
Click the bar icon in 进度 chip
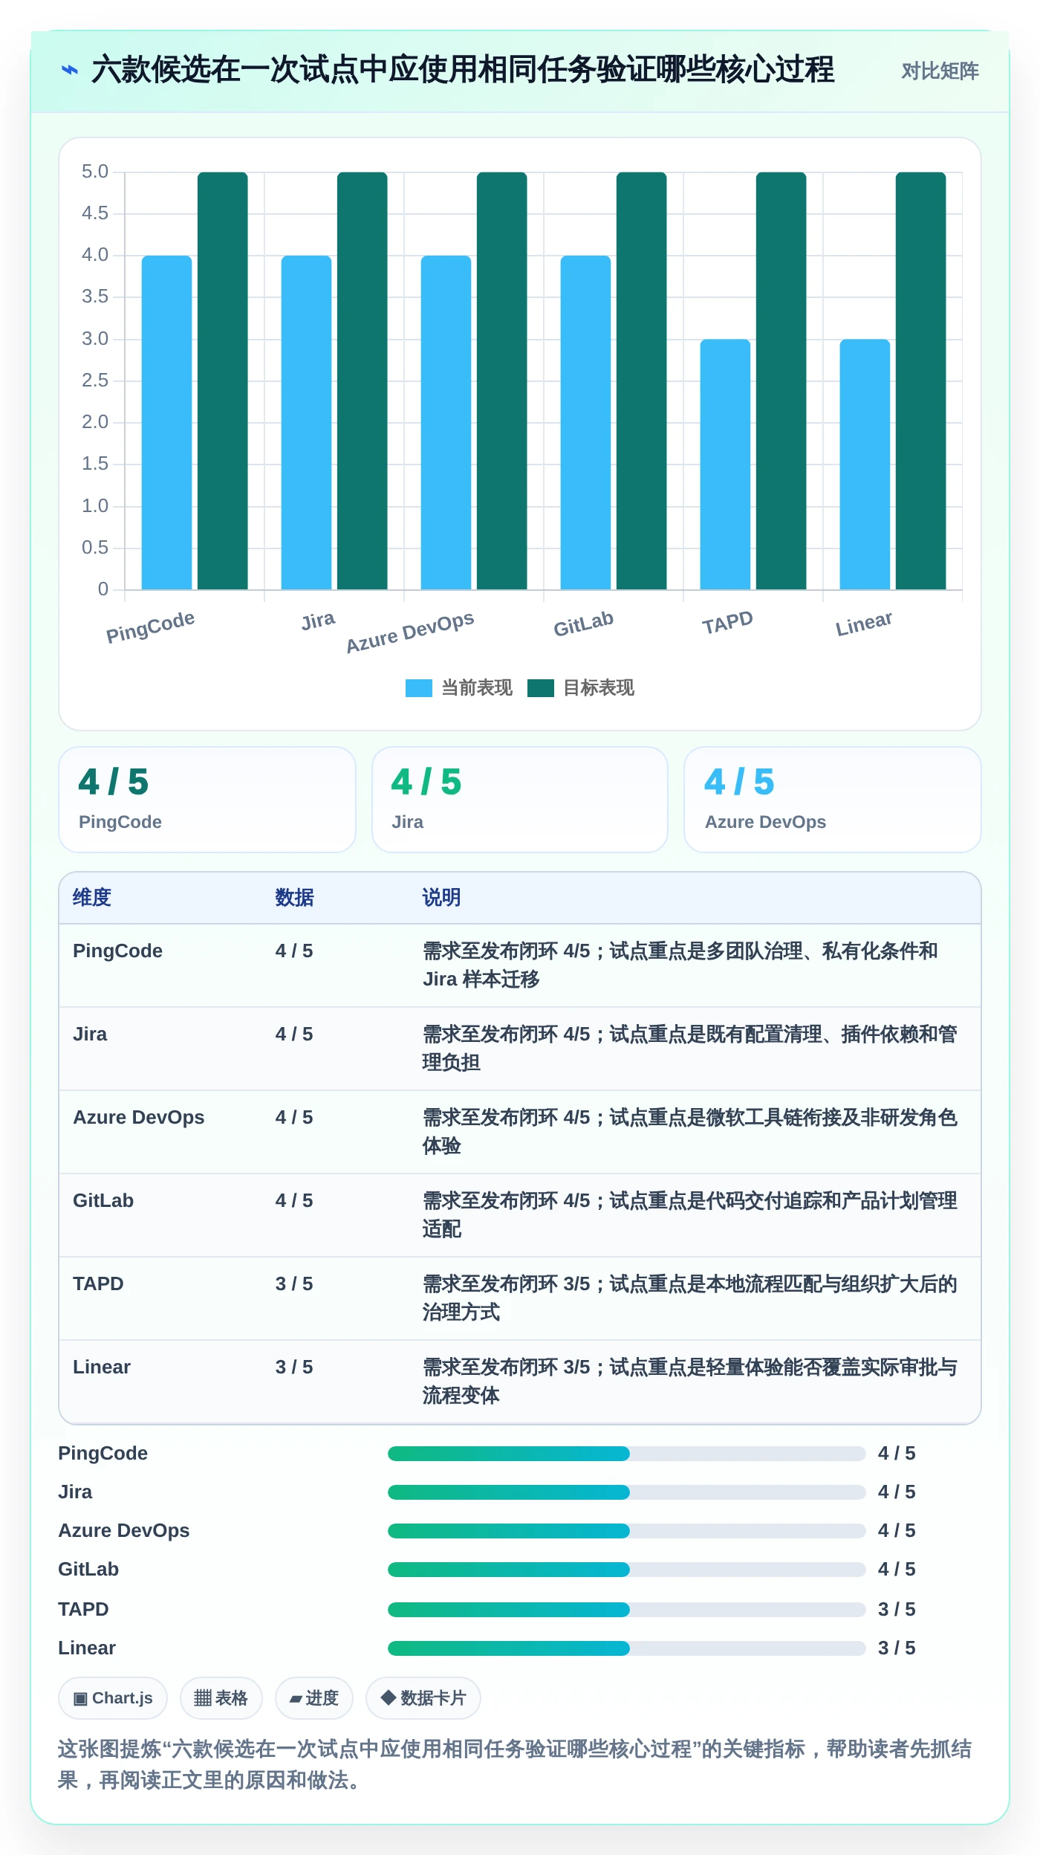pos(296,1699)
